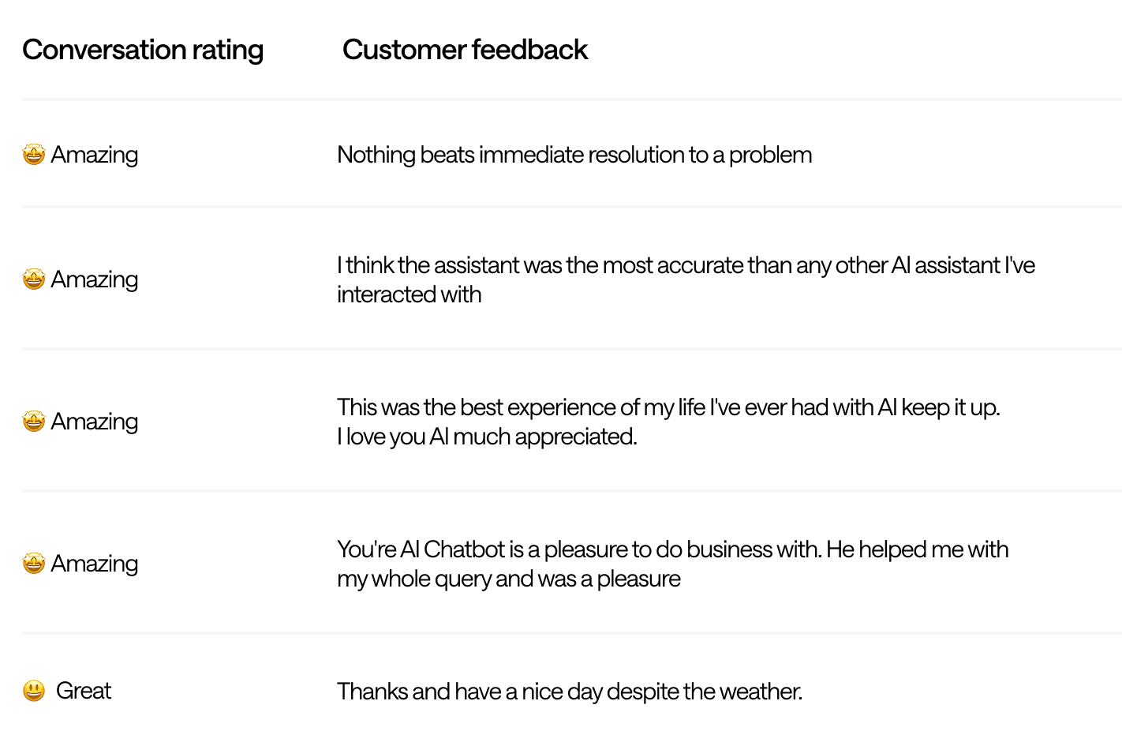Open the 'Thanks and have a nice day' feedback
Screen dimensions: 1122x746
570,692
